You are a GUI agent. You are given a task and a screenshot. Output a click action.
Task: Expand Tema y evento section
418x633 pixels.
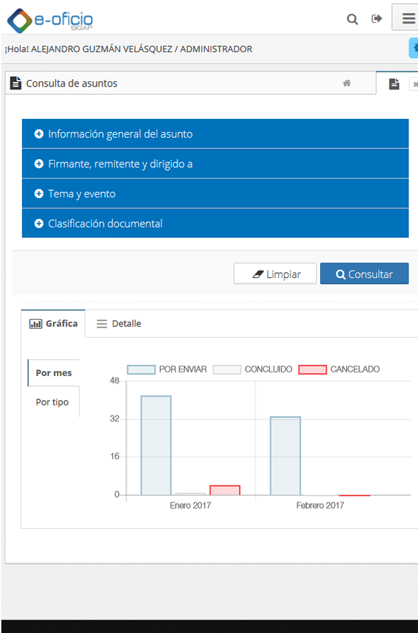coord(215,193)
